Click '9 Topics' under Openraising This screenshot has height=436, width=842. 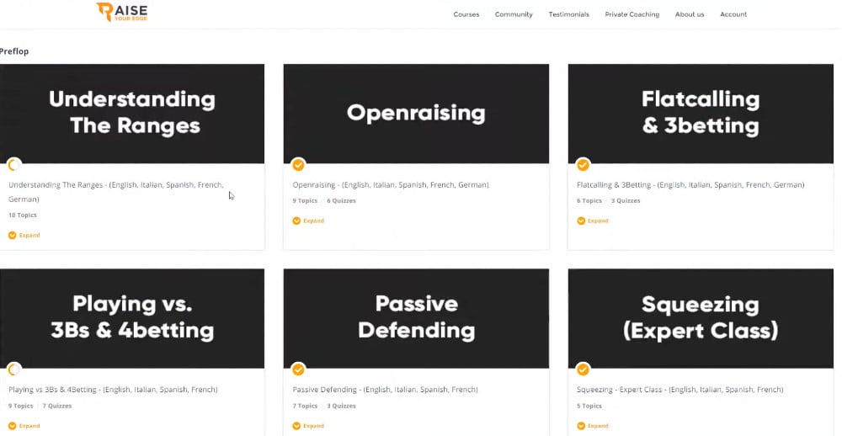305,201
